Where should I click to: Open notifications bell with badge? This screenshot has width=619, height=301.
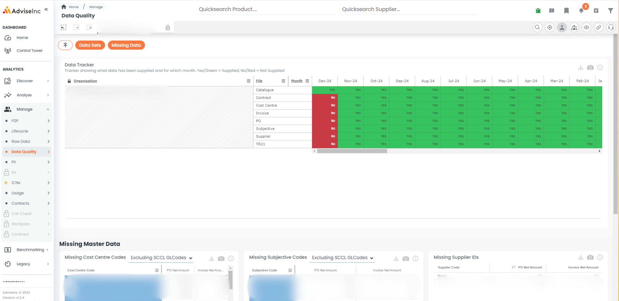[582, 10]
